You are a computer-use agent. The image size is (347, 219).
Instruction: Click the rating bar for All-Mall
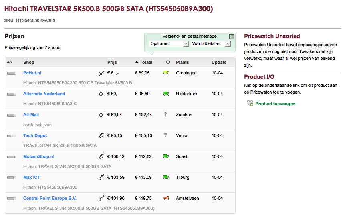coord(12,115)
